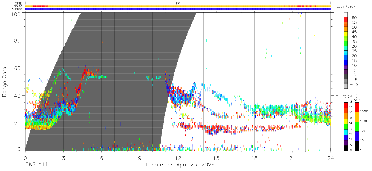Click the "Noise" row label at top left
Image resolution: width=372 pixels, height=171 pixels.
[18, 6]
